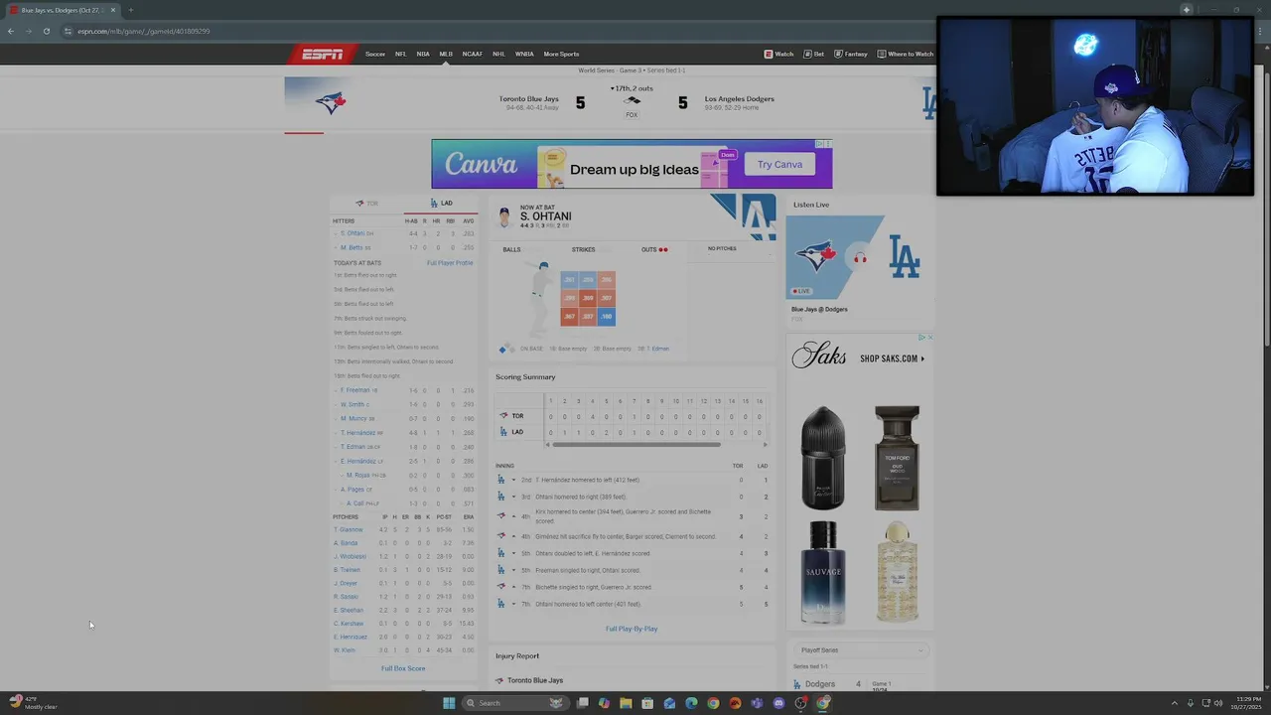Open the MLB menu item
This screenshot has width=1271, height=715.
[x=446, y=54]
